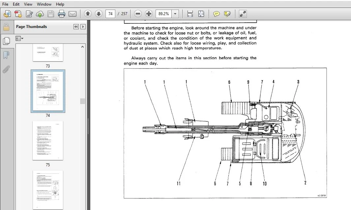
Task: Click the number 2 label in the diagram
Action: pos(305,183)
